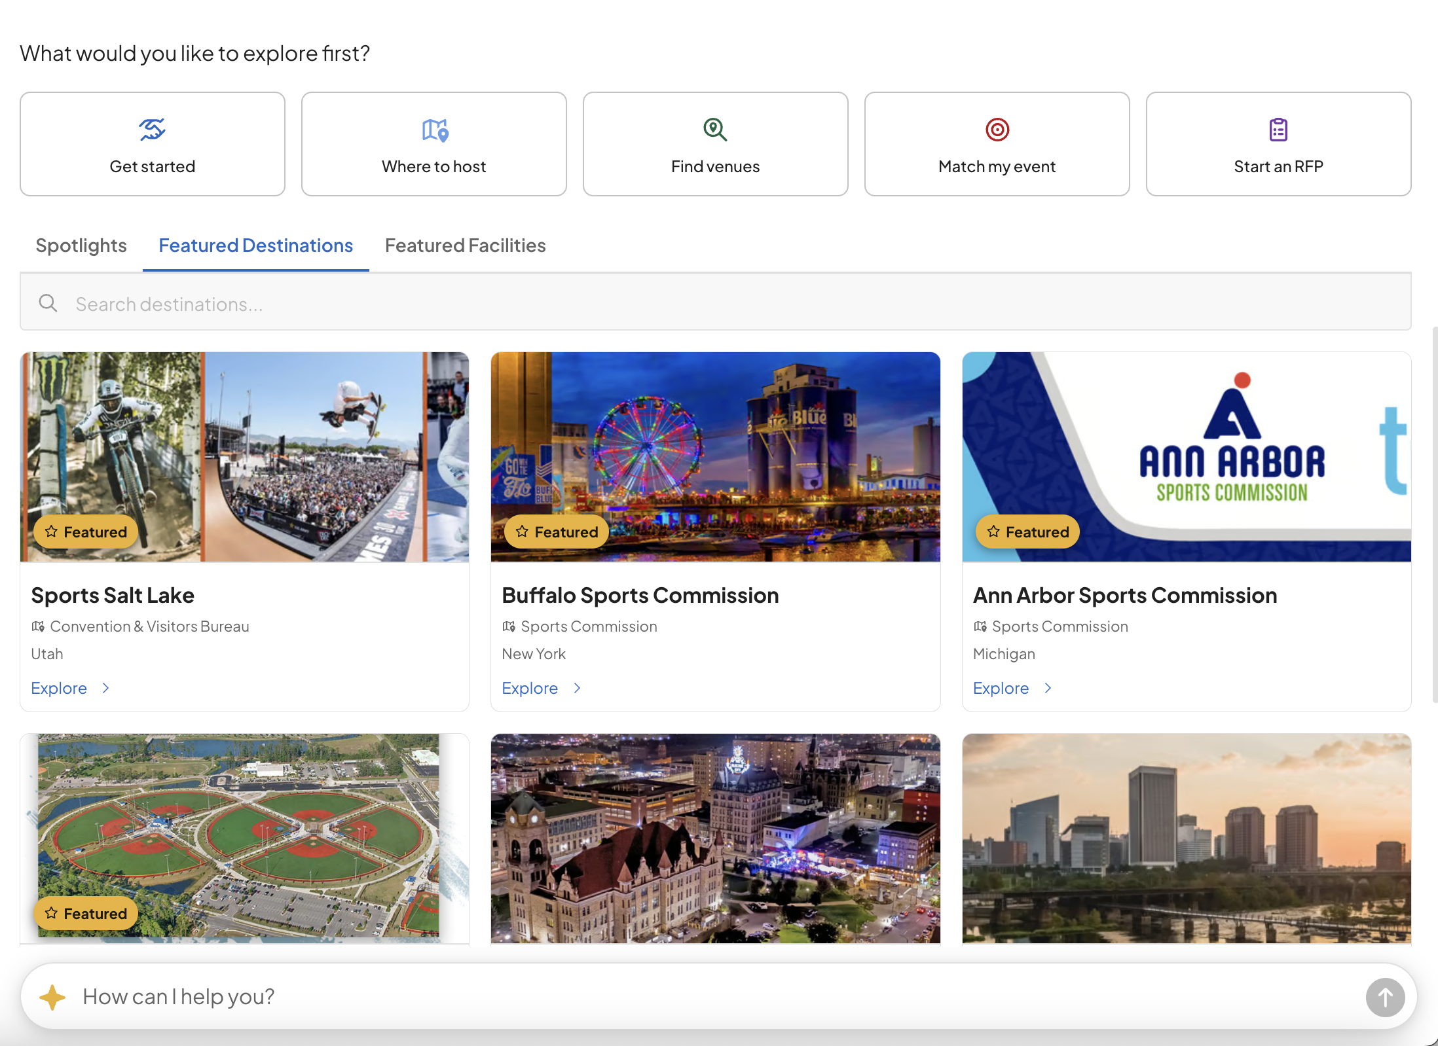
Task: Click the map icon beside Convention & Visitors Bureau
Action: [x=38, y=626]
